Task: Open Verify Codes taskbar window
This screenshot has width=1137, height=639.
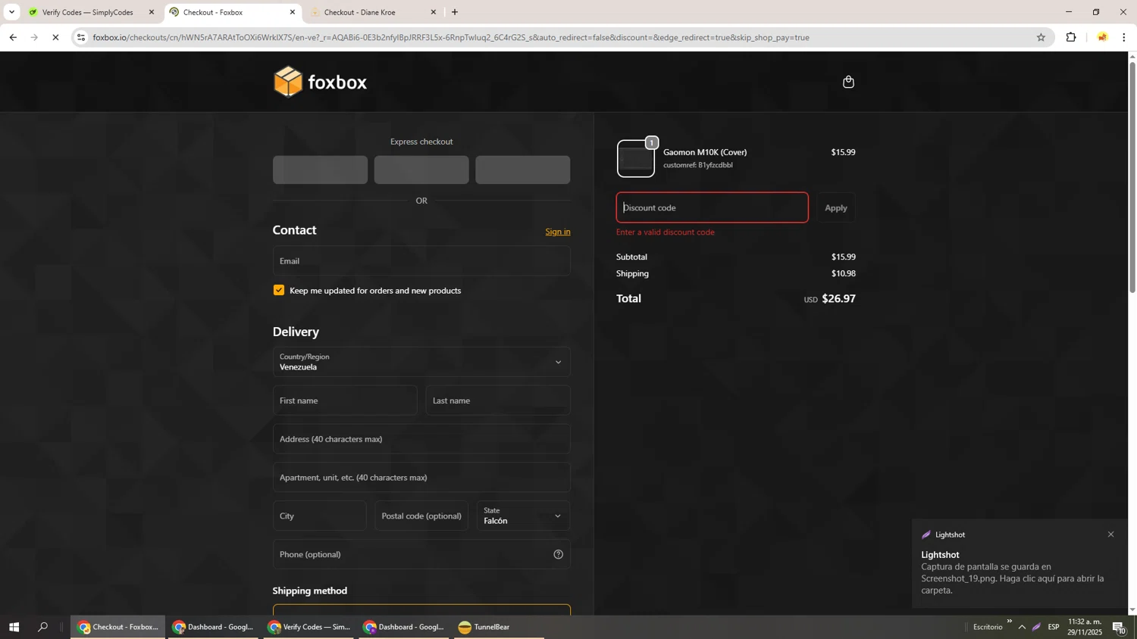Action: pos(309,627)
